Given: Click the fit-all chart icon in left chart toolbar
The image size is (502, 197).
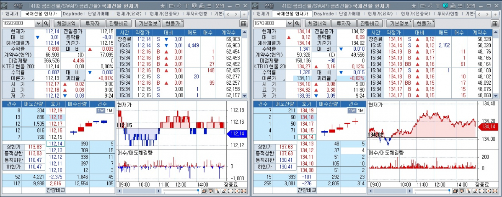Looking at the screenshot, I should pos(244,191).
